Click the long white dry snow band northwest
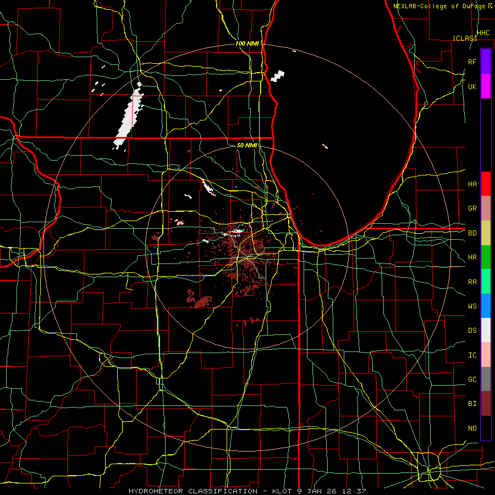This screenshot has width=495, height=495. pyautogui.click(x=129, y=116)
